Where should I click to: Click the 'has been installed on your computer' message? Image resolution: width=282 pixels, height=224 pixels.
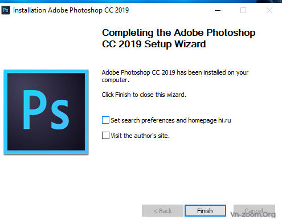tap(175, 76)
